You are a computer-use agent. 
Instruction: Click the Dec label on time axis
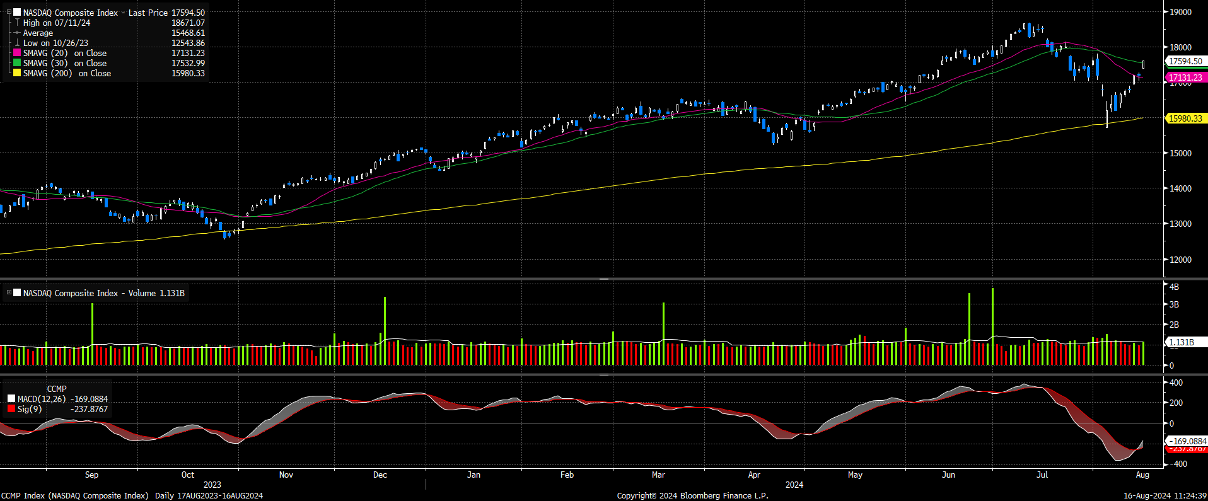point(380,475)
